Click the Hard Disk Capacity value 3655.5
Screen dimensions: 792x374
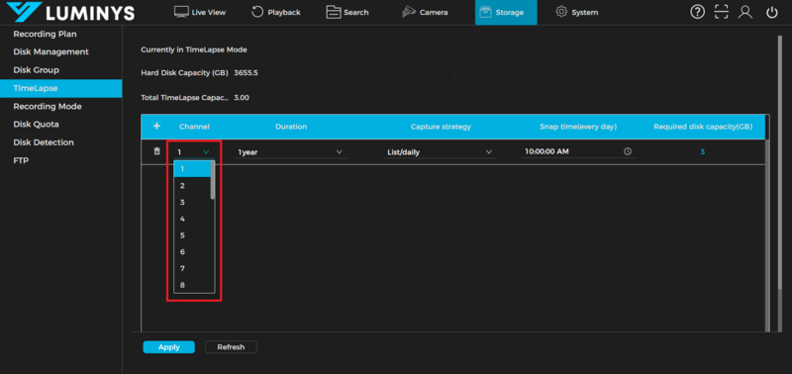tap(246, 73)
